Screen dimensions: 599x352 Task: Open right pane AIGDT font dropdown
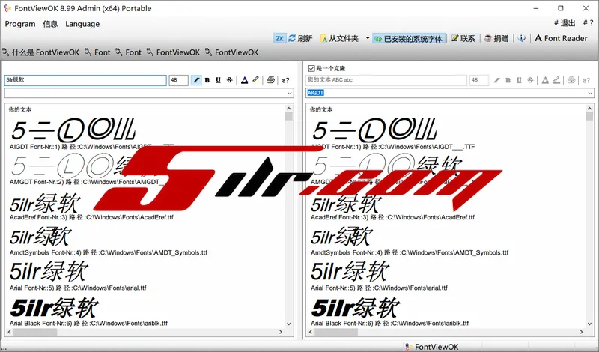[590, 93]
